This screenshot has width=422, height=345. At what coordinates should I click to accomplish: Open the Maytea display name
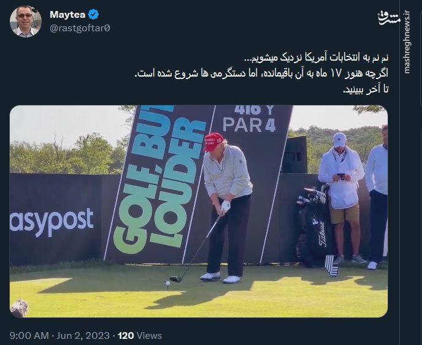pyautogui.click(x=67, y=15)
